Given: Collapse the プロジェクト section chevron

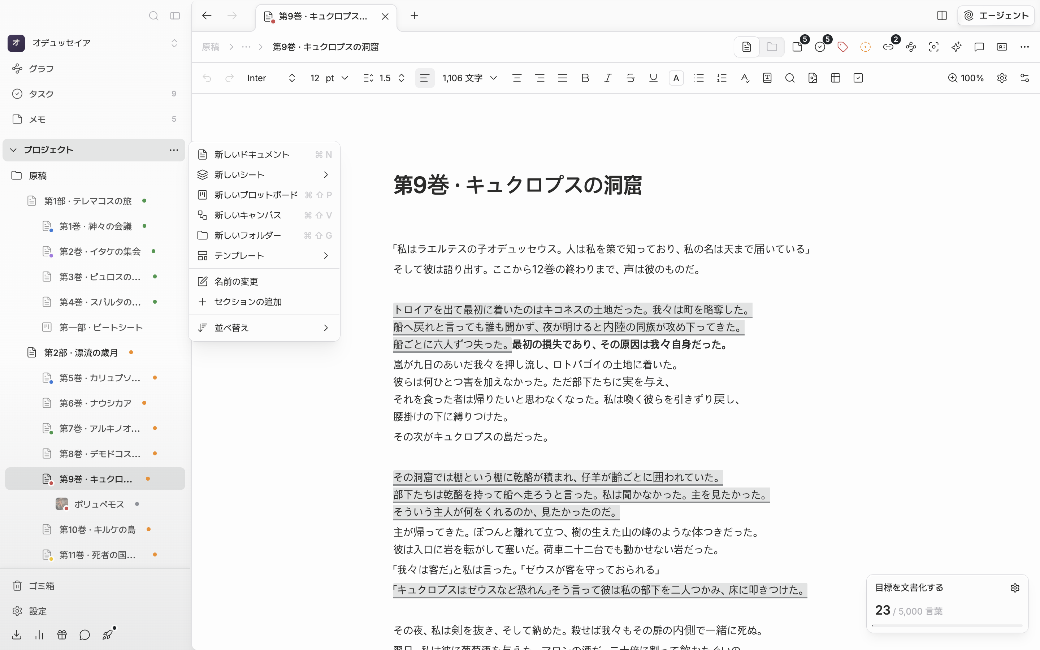Looking at the screenshot, I should point(13,150).
